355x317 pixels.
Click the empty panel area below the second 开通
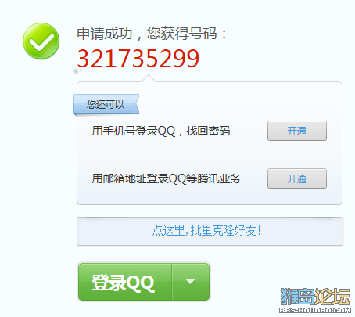coord(297,196)
